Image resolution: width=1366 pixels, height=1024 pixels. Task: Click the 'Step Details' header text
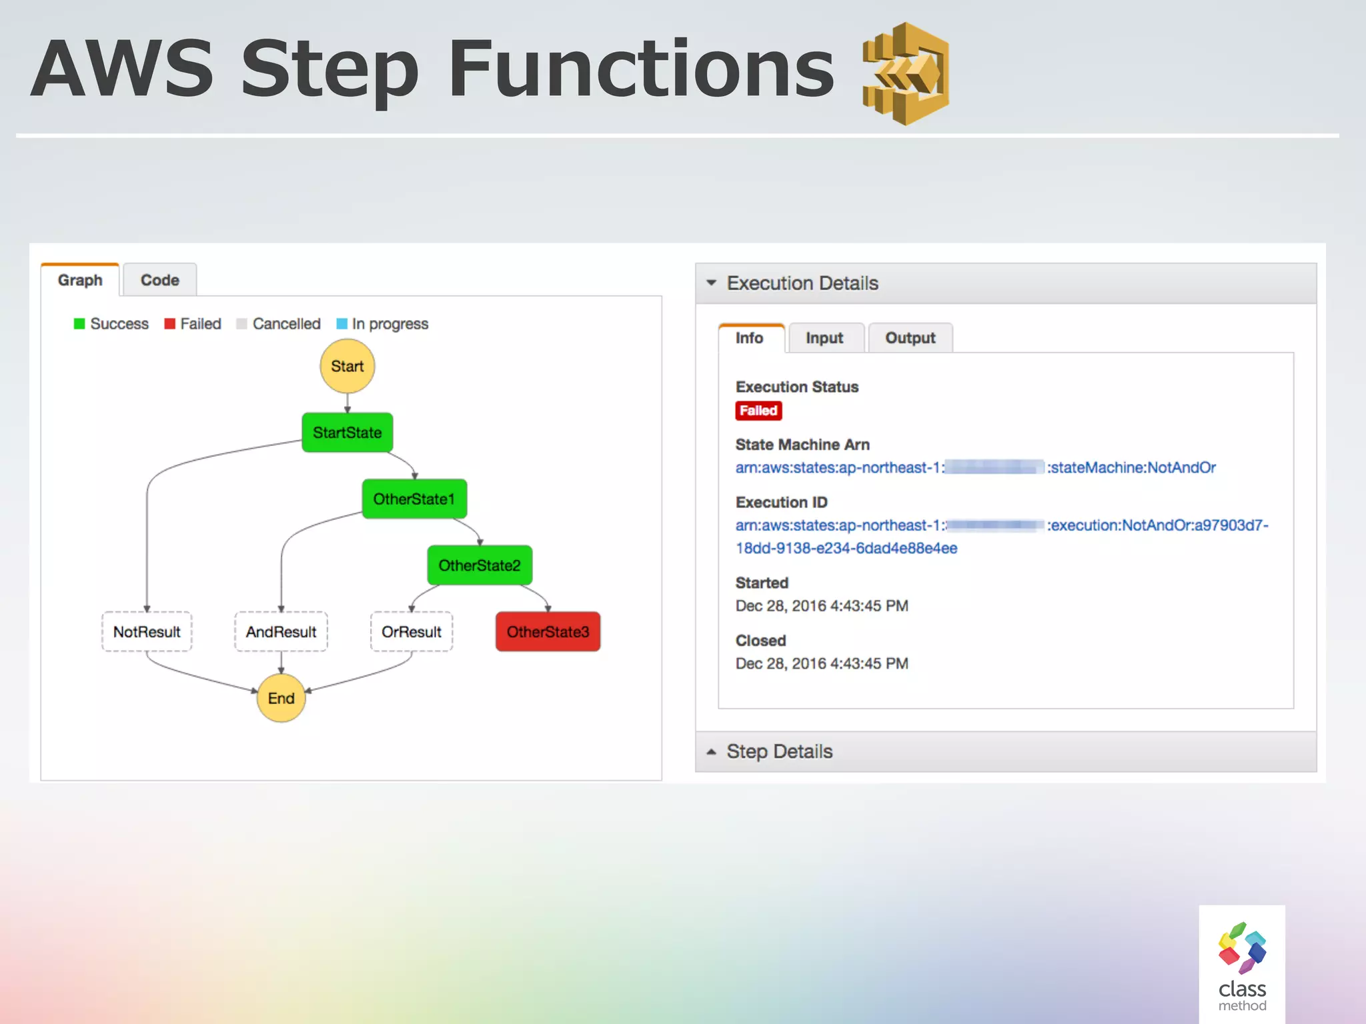pyautogui.click(x=780, y=751)
